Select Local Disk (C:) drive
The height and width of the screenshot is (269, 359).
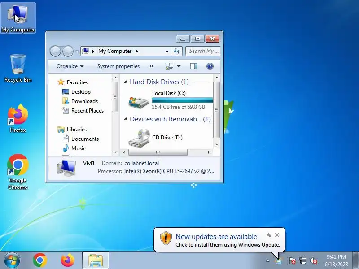(x=171, y=100)
